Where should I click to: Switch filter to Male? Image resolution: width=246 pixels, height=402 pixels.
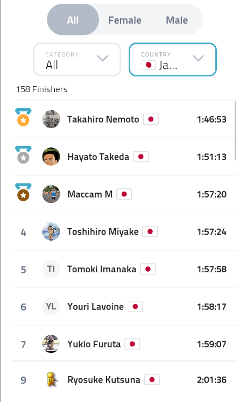tap(177, 20)
